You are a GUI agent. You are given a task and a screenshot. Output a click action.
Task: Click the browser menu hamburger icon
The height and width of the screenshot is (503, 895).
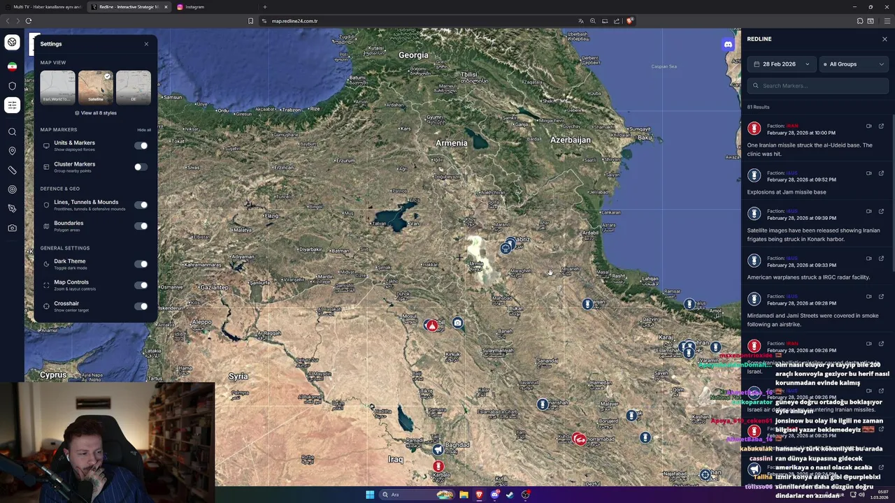coord(887,21)
